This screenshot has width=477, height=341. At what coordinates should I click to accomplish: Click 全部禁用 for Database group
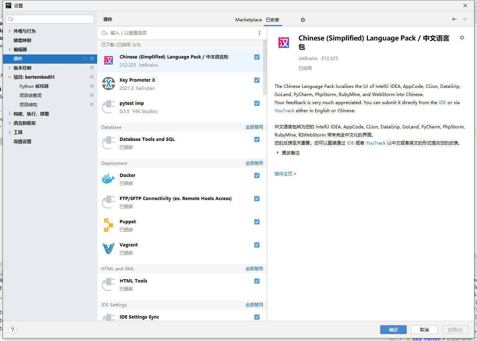point(254,127)
